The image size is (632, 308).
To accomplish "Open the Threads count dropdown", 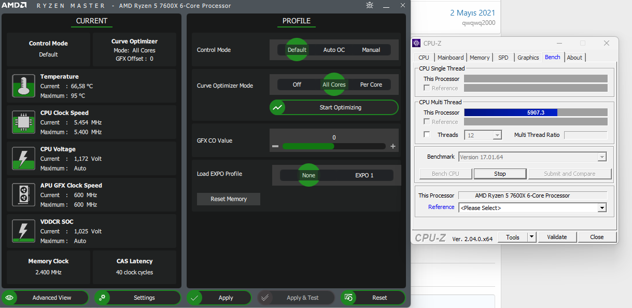I will pos(497,135).
